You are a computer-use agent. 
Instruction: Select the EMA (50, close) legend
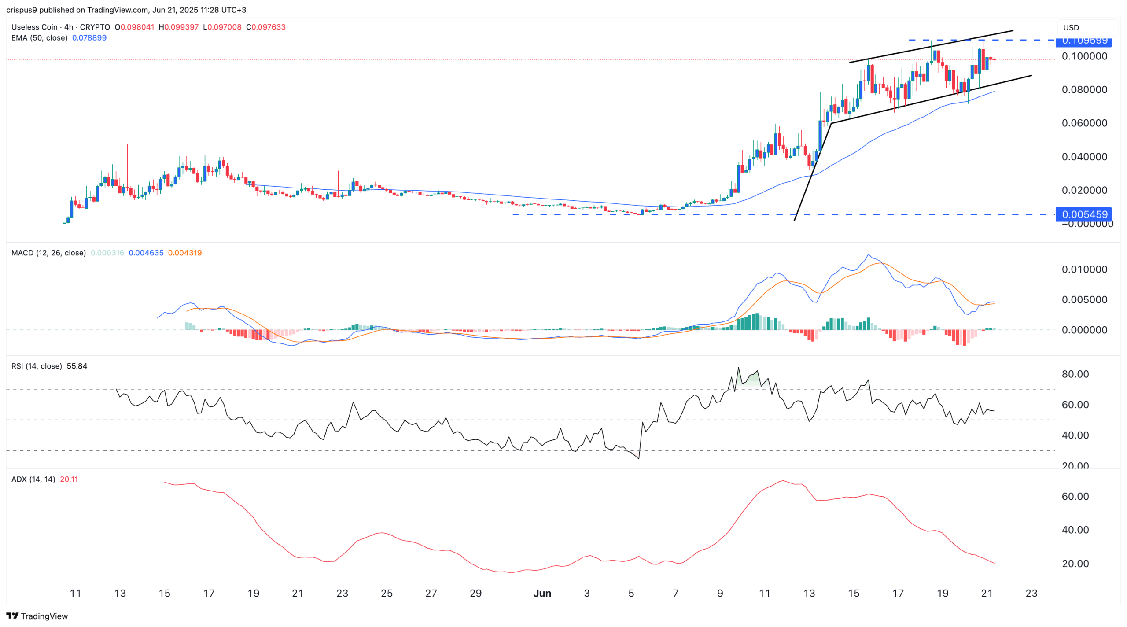pos(39,38)
